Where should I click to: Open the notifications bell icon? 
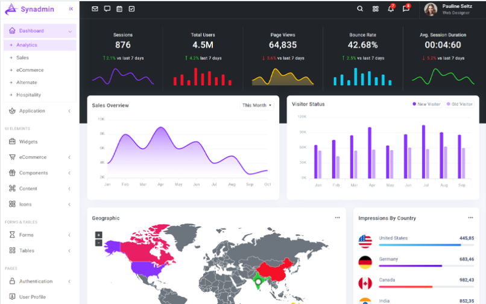[391, 9]
